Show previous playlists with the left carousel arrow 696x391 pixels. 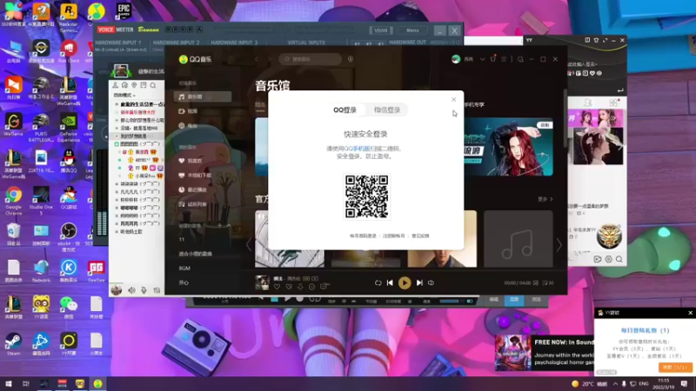pos(249,244)
